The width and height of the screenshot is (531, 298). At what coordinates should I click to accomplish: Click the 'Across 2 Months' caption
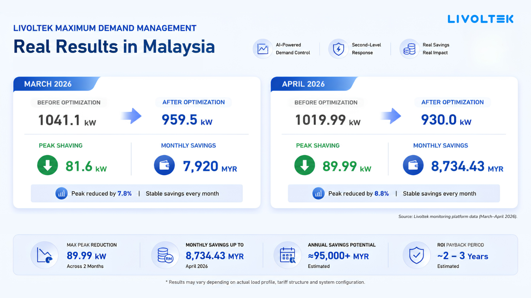(85, 266)
